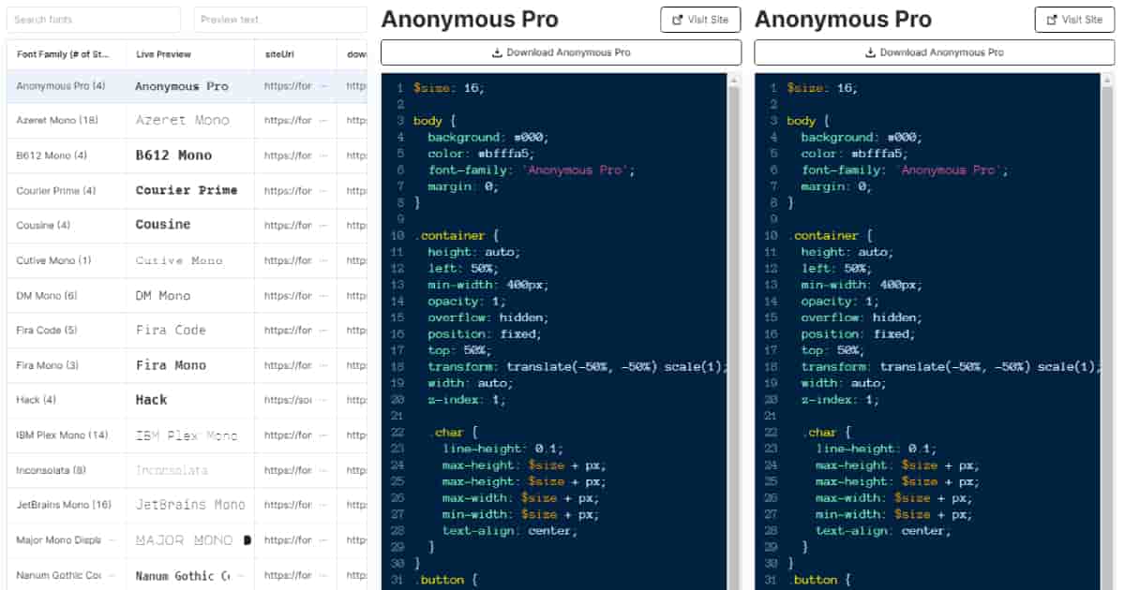Select the Nanum Gothic Coding font name cell
1125x590 pixels.
tap(67, 575)
